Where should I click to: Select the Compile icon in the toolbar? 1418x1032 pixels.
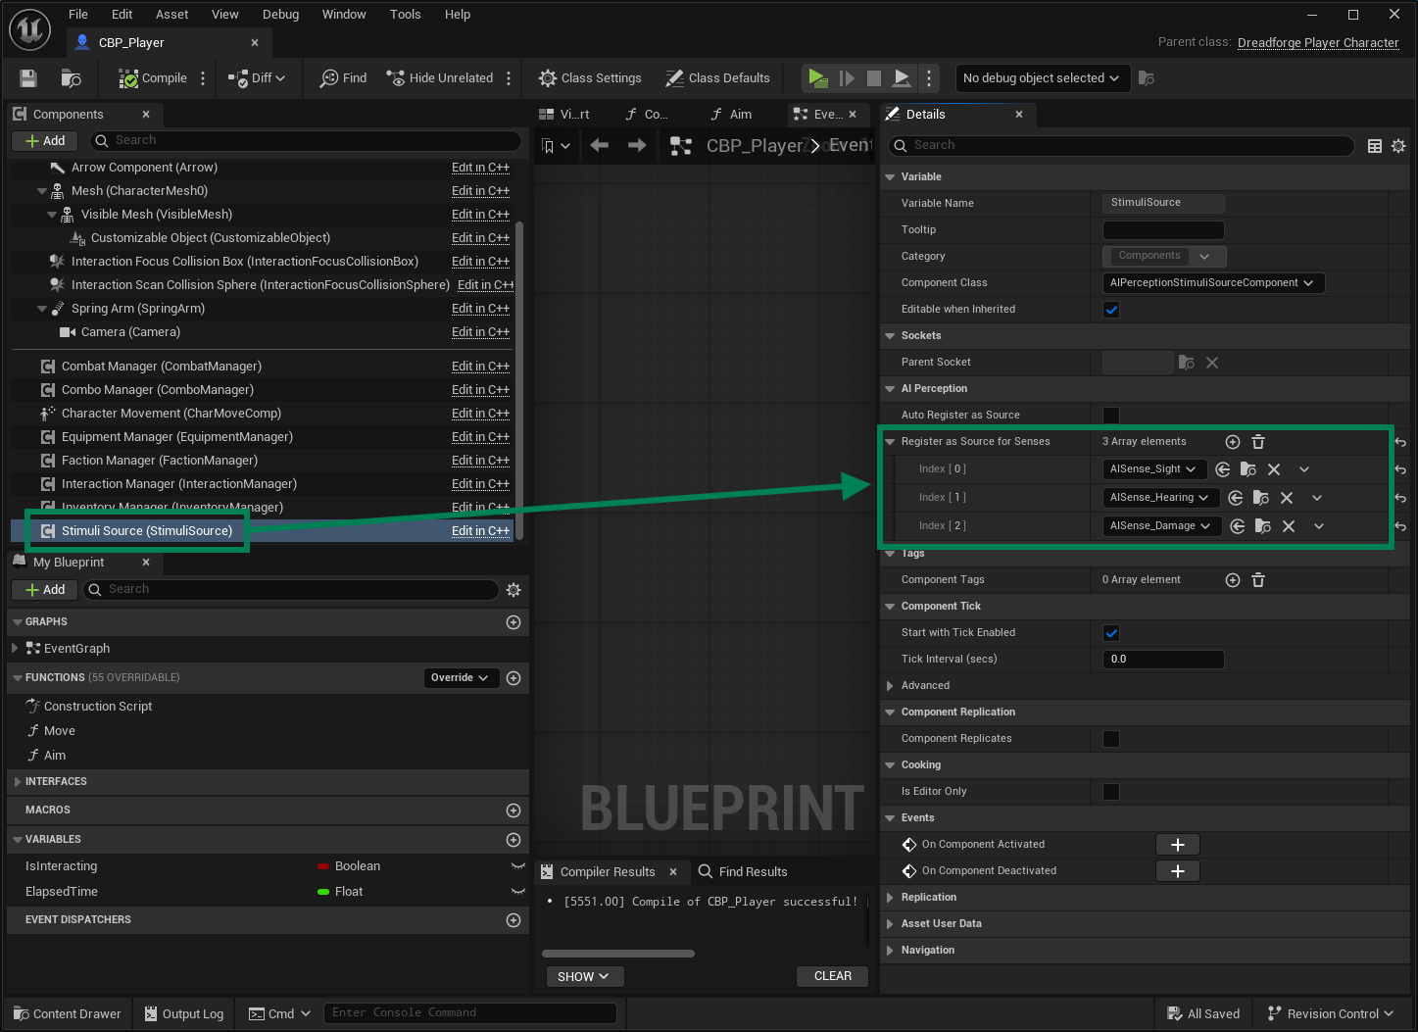coord(128,77)
